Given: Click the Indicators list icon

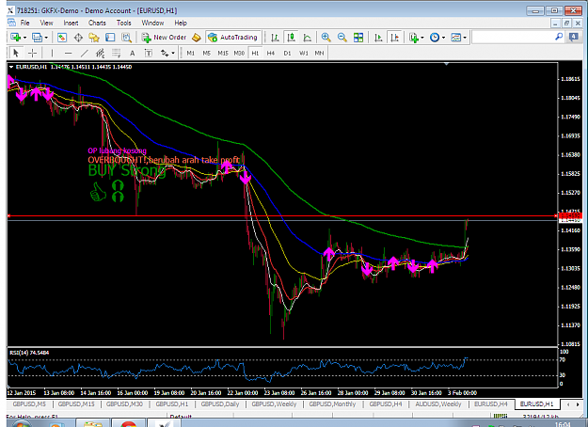Looking at the screenshot, I should tap(414, 37).
